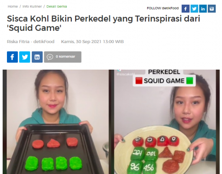Click the PERKEDEL SQUID GAME caption overlay
222x174 pixels.
click(x=164, y=78)
